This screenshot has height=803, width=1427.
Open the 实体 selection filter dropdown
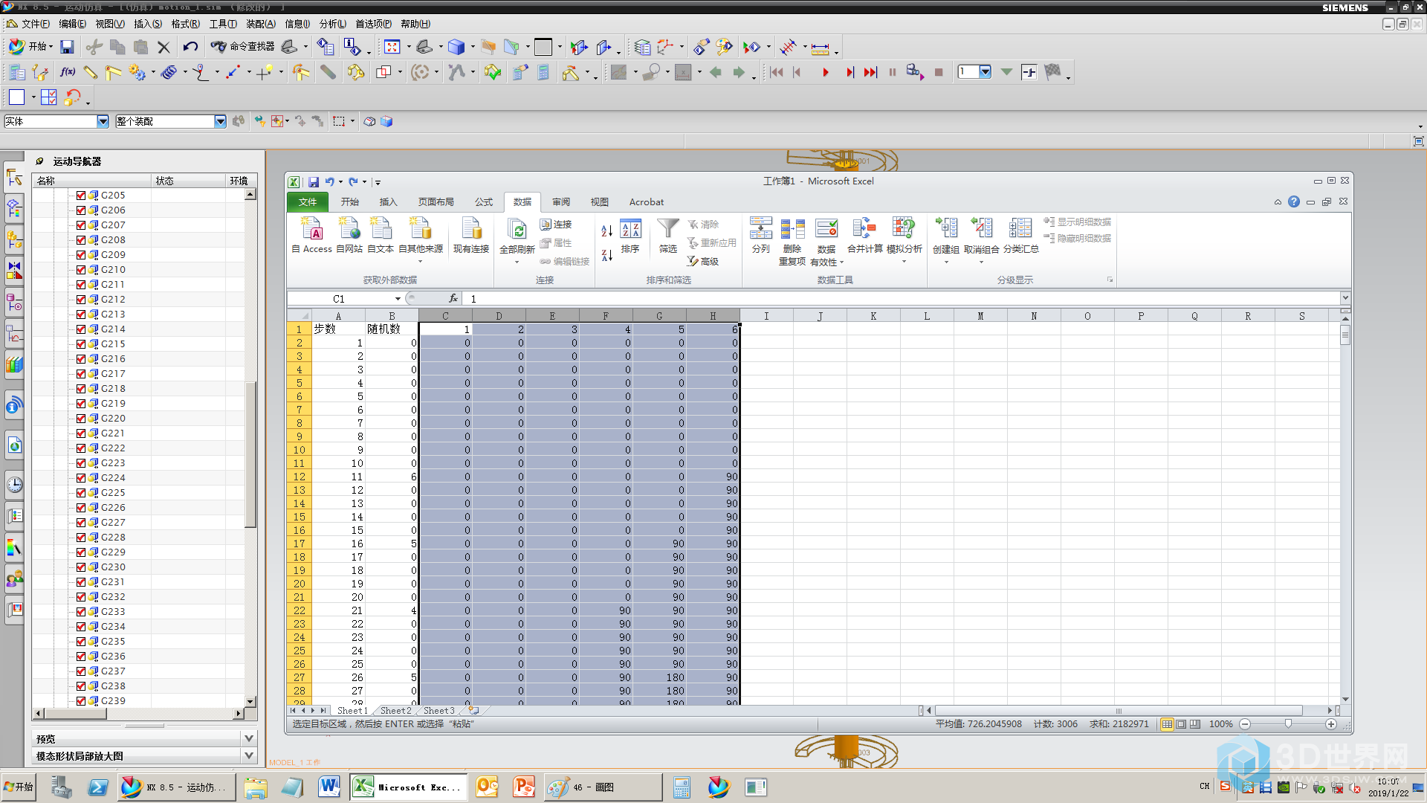pyautogui.click(x=103, y=121)
